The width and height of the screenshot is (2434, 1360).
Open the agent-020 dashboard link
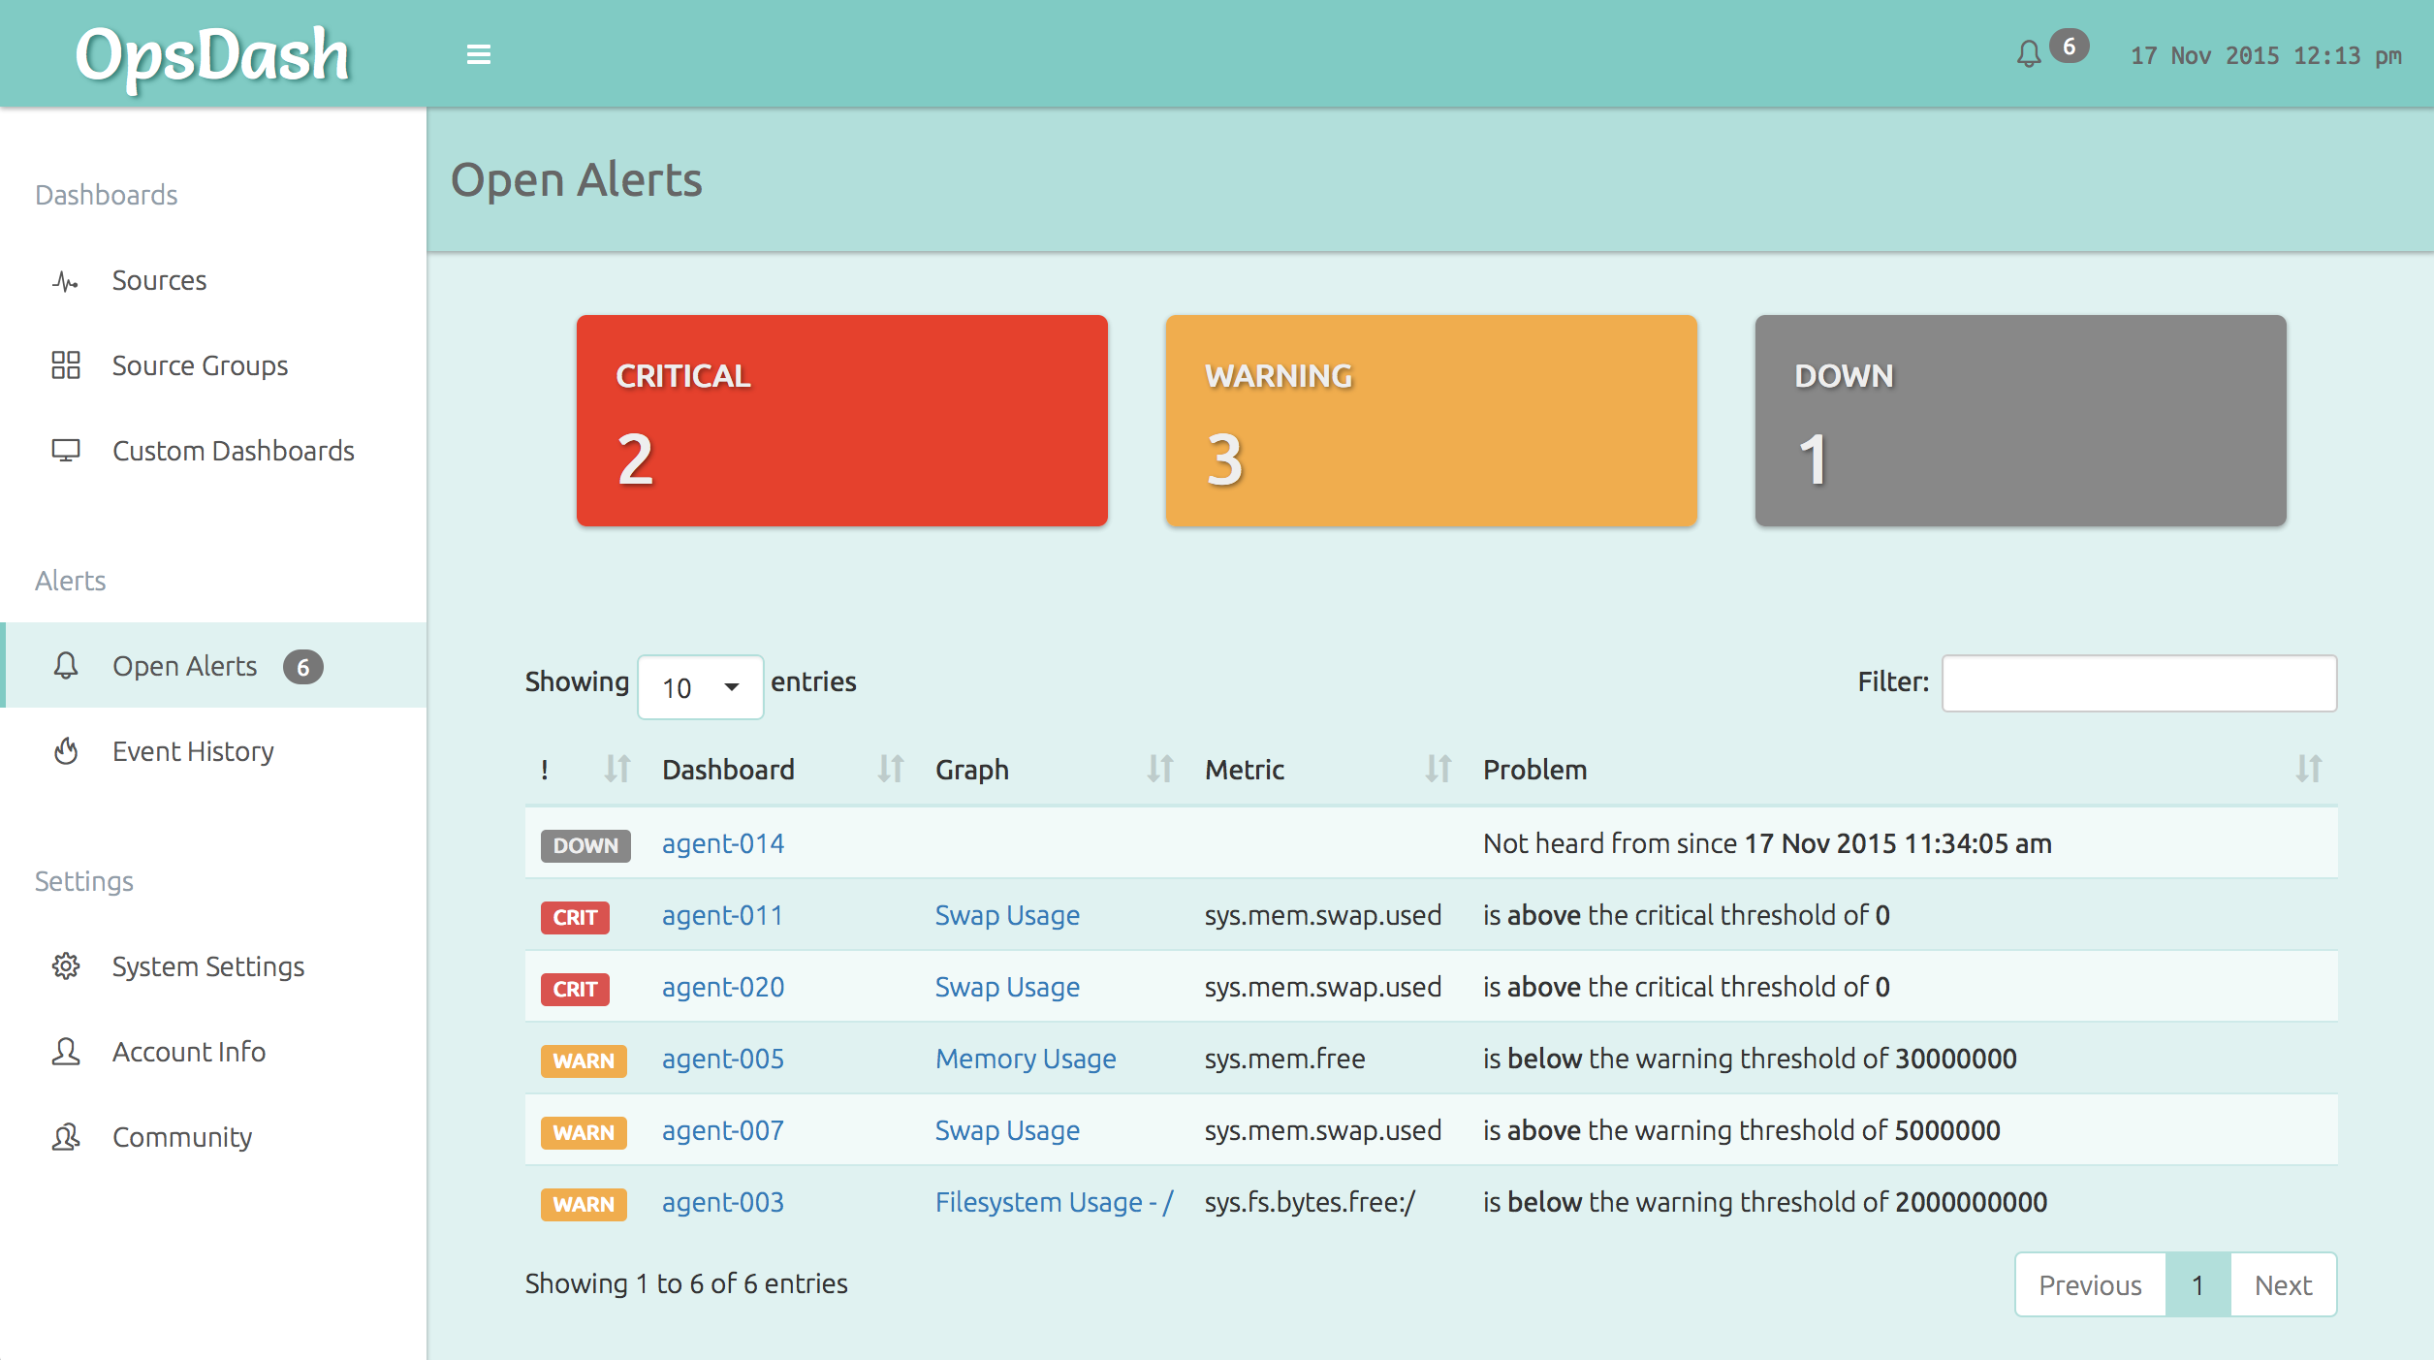(723, 988)
